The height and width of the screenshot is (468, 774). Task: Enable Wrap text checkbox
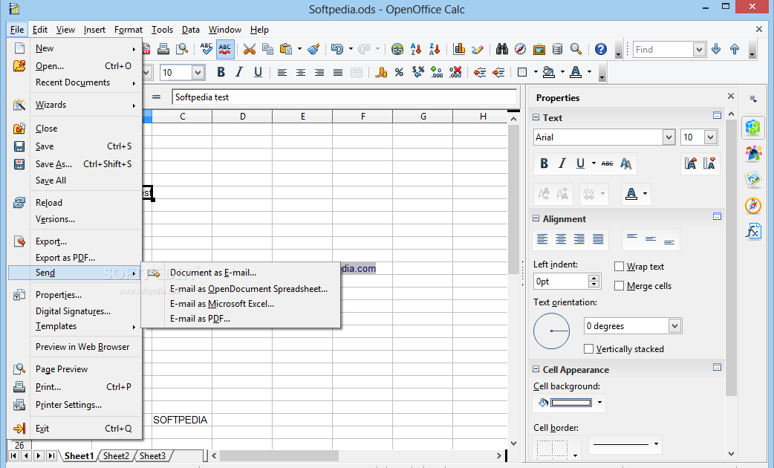point(619,267)
